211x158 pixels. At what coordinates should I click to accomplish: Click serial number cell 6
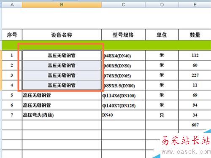[x=12, y=105]
